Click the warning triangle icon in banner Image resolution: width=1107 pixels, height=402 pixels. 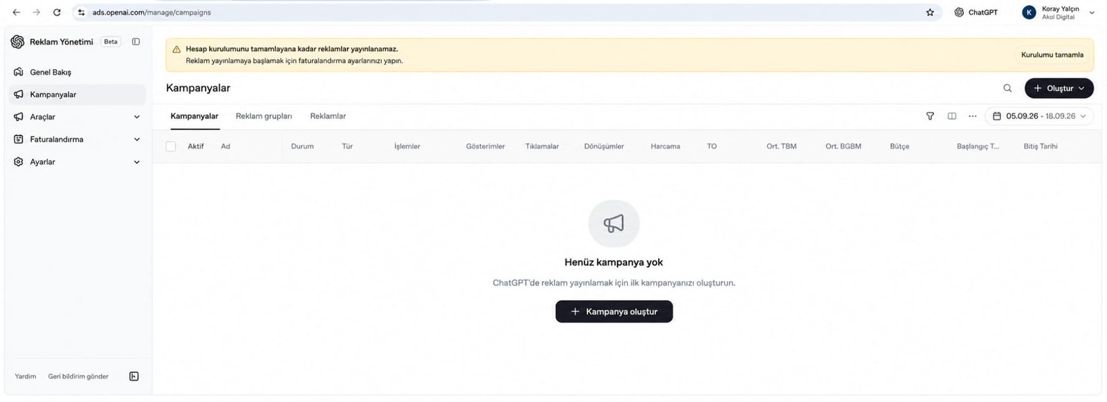pos(176,49)
